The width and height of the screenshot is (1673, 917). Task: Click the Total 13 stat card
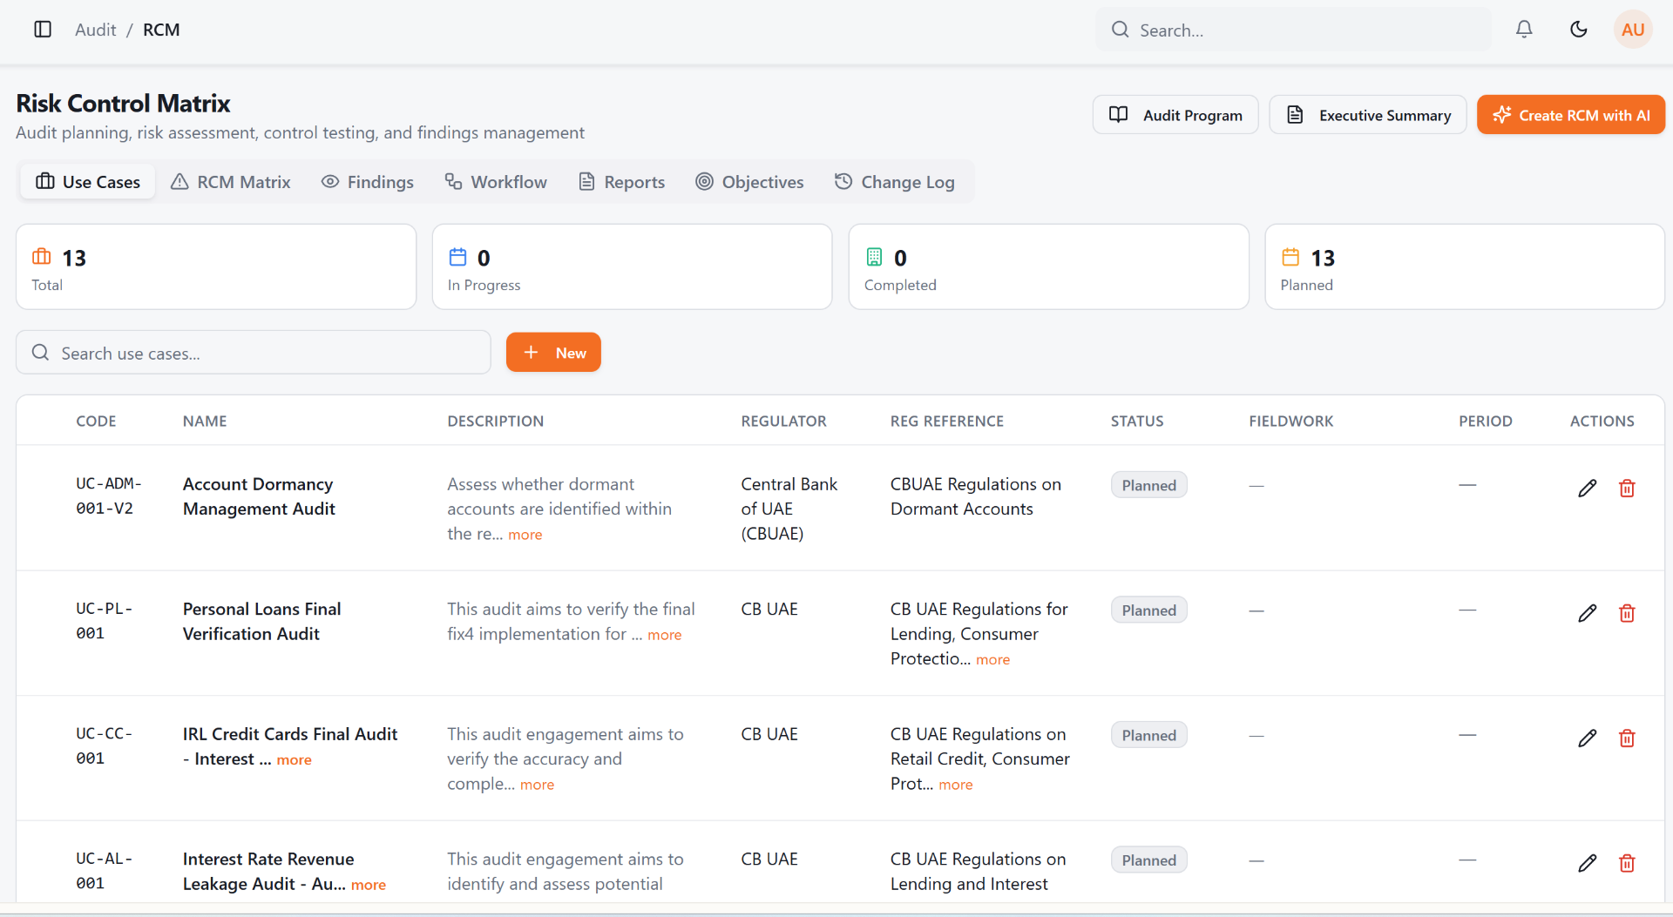(x=216, y=266)
